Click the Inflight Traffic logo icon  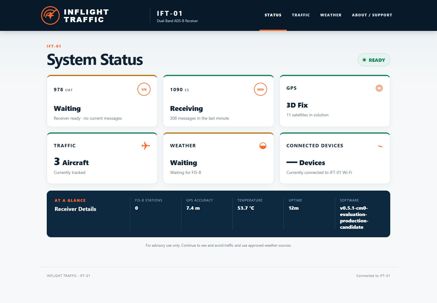(x=50, y=15)
